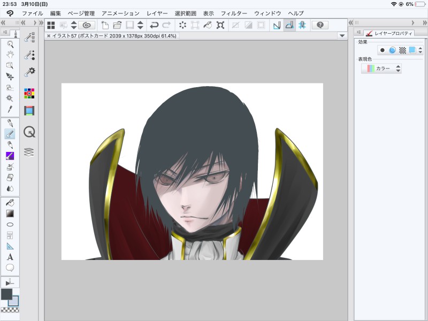Image resolution: width=428 pixels, height=321 pixels.
Task: Open the Tool Property palette icon
Action: tap(29, 55)
